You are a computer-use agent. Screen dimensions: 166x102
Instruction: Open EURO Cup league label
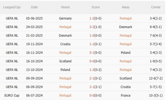[12, 95]
